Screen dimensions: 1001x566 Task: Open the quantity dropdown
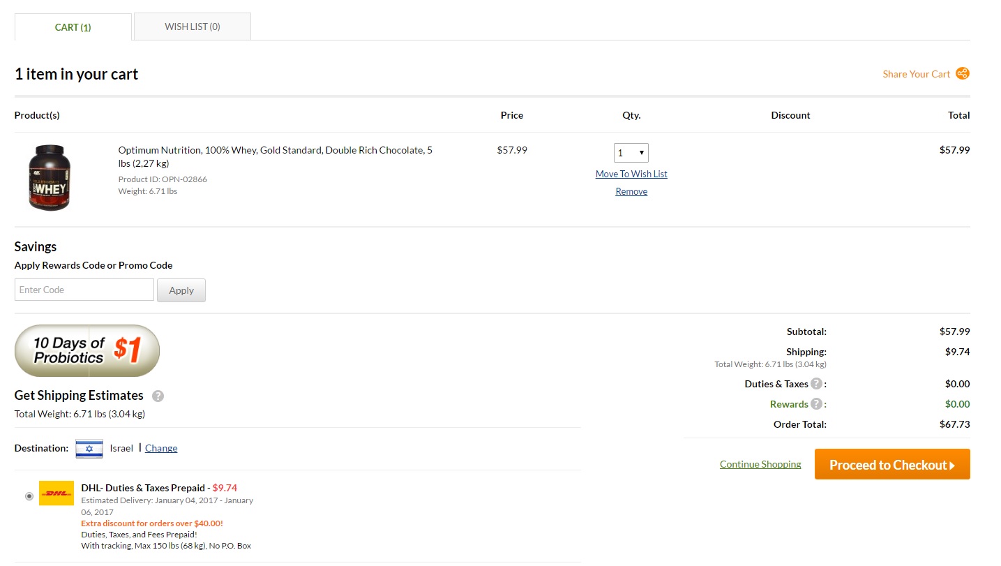point(631,153)
